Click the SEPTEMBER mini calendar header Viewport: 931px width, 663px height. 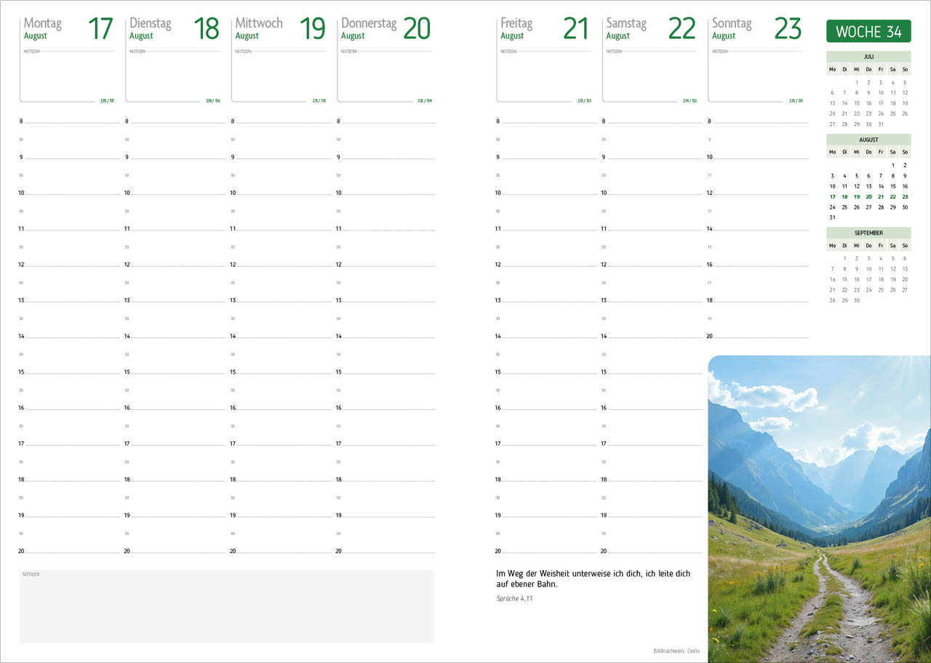868,233
